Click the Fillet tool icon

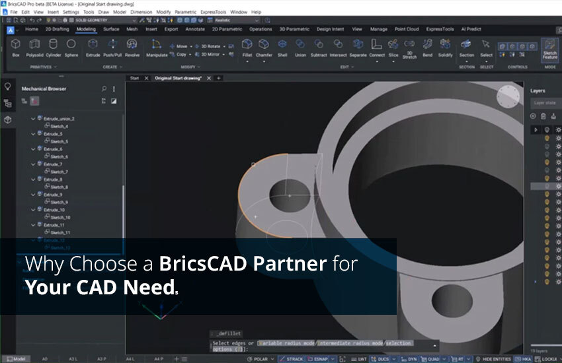click(247, 48)
